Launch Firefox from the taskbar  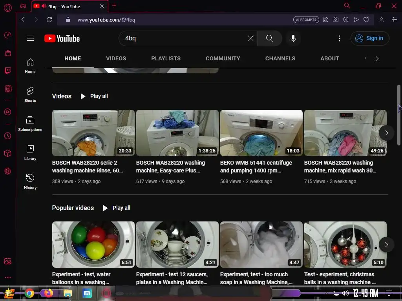click(48, 293)
